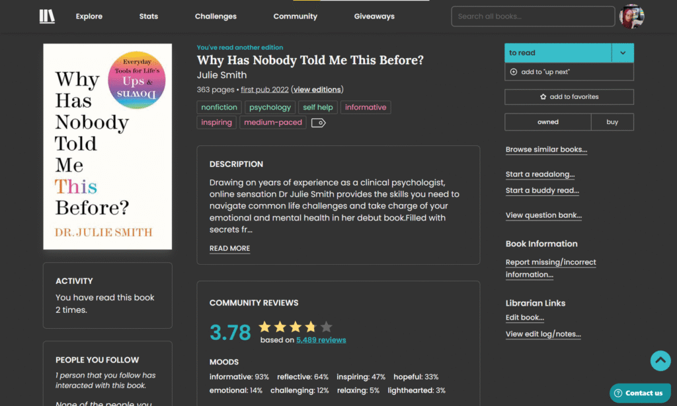The width and height of the screenshot is (677, 406).
Task: Select the psychology genre tag
Action: (270, 108)
